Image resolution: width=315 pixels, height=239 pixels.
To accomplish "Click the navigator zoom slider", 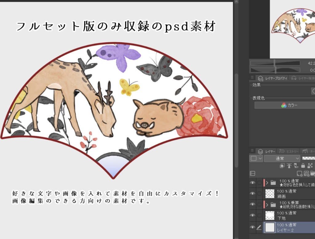I will (275, 63).
